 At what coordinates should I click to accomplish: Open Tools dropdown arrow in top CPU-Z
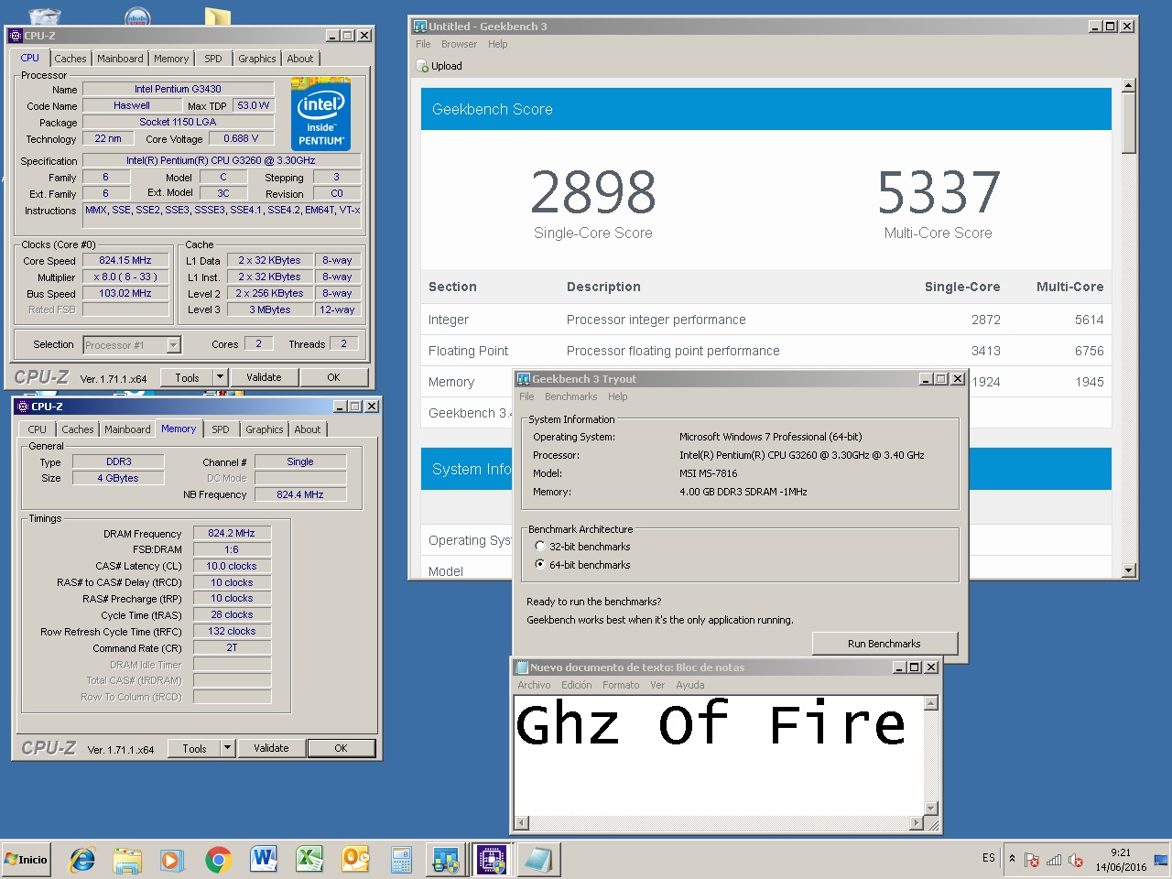click(220, 377)
